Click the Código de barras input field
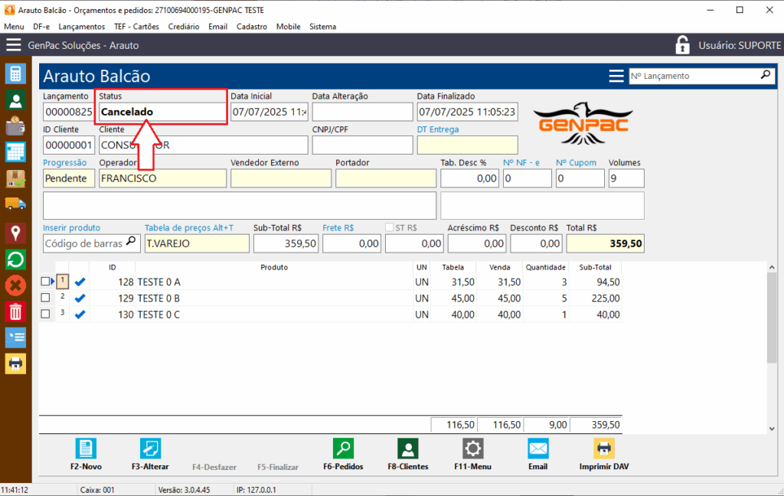 pyautogui.click(x=84, y=243)
